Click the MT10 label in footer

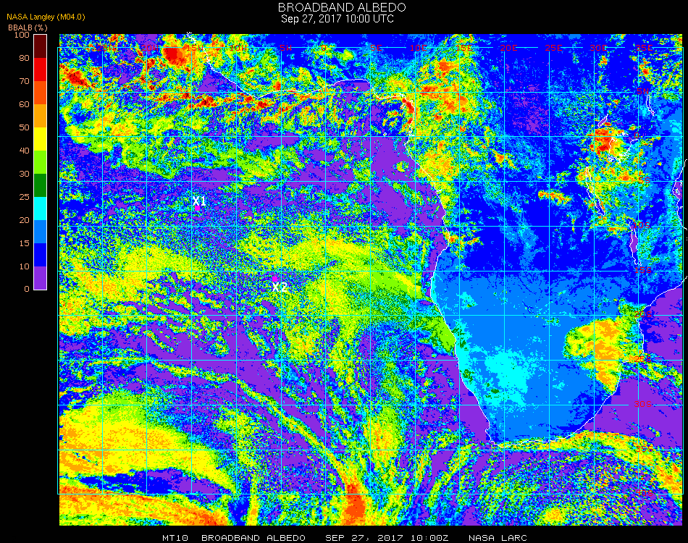(175, 538)
